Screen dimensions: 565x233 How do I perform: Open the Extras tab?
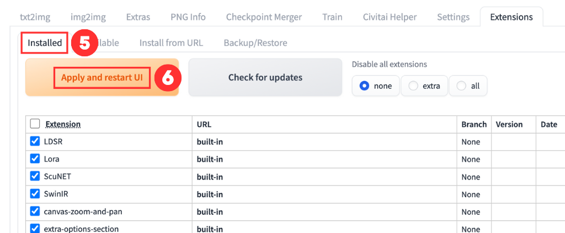(x=138, y=17)
